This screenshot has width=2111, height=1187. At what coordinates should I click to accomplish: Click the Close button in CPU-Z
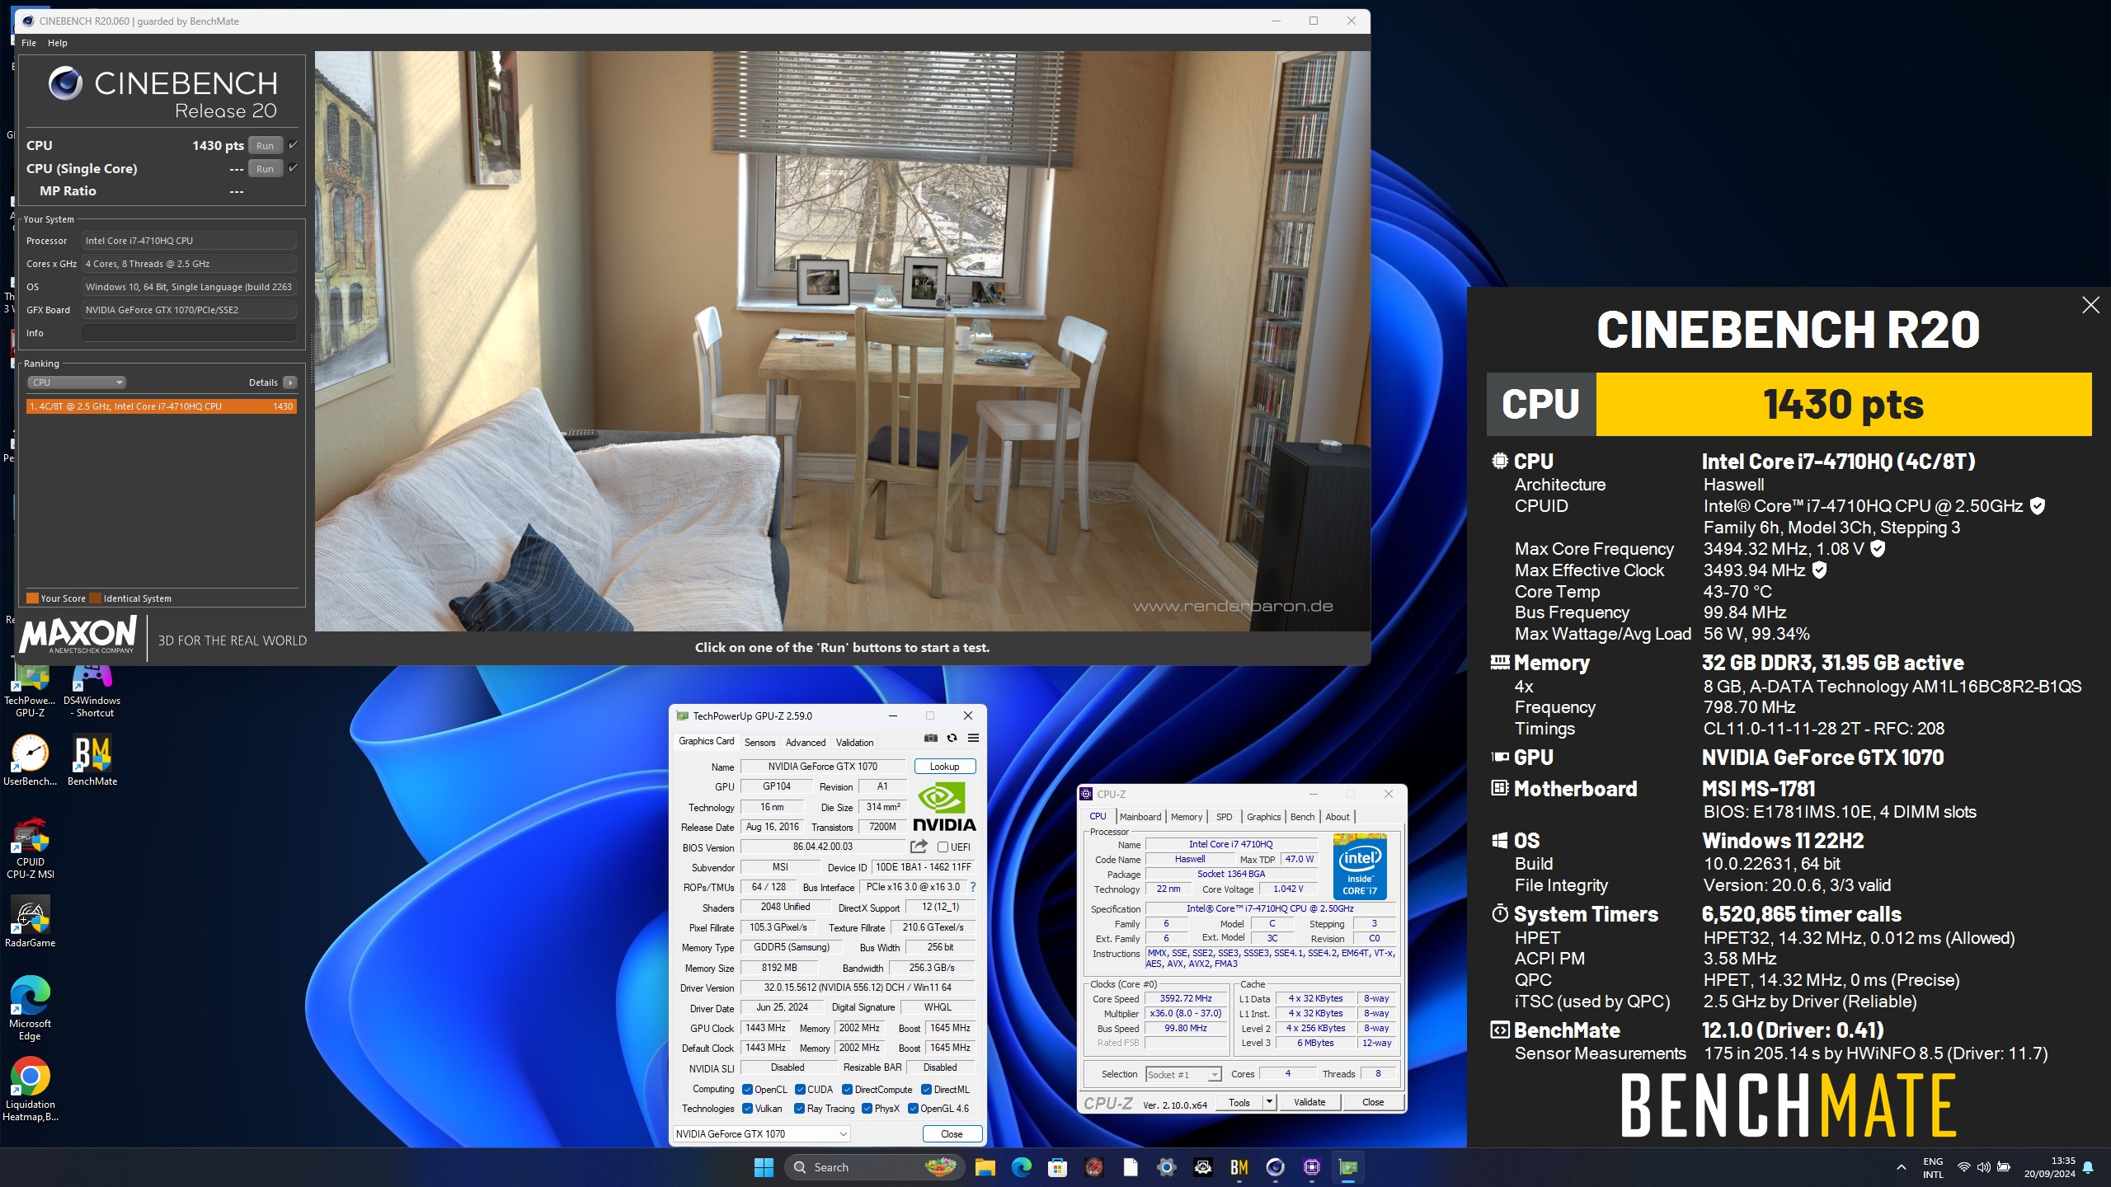point(1373,1102)
